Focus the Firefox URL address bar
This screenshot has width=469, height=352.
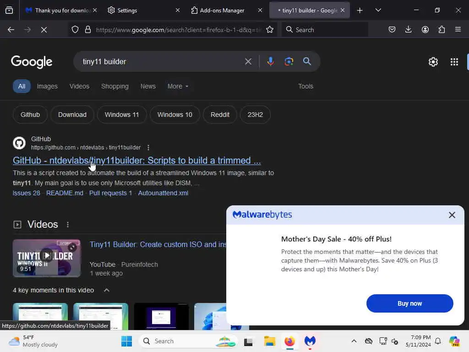click(x=178, y=30)
